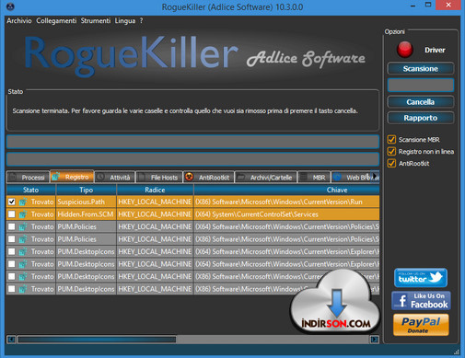Disable the Scansione MBR option
Screen dimensions: 465x358
(391, 140)
